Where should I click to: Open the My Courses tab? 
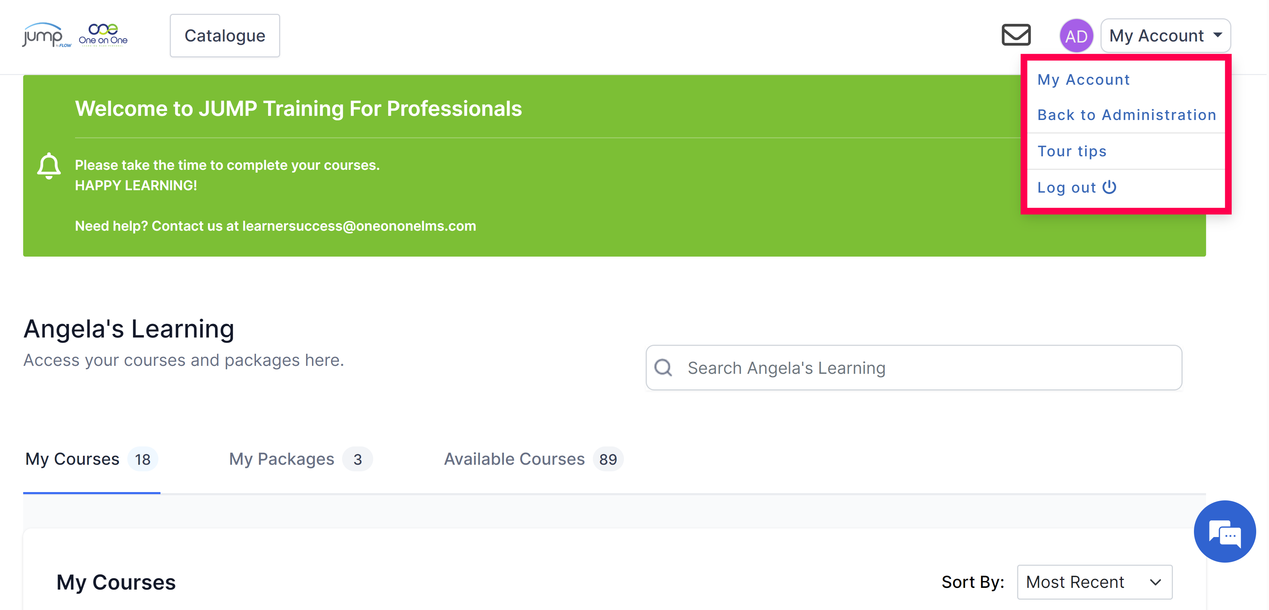point(91,459)
